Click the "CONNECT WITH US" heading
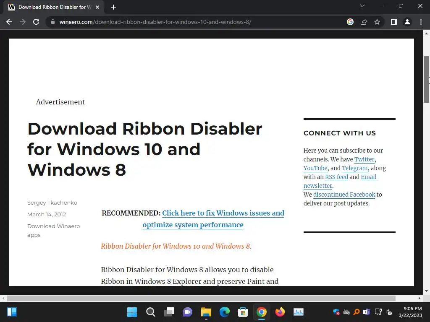 tap(339, 133)
